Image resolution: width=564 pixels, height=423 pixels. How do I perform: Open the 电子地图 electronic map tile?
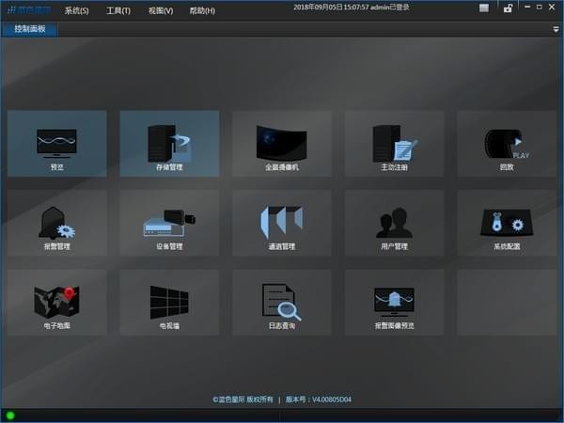click(x=56, y=303)
